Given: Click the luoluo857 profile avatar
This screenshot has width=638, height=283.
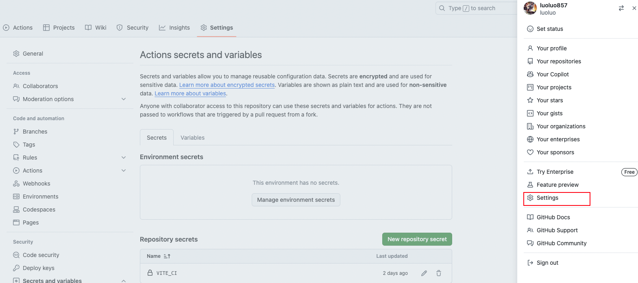Looking at the screenshot, I should (530, 8).
